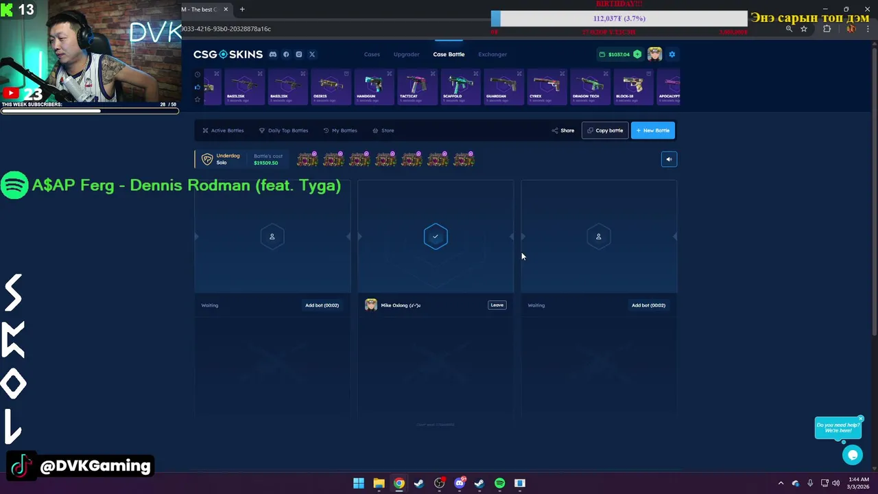The height and width of the screenshot is (494, 878).
Task: Show recent drops with clock icon
Action: click(x=198, y=74)
